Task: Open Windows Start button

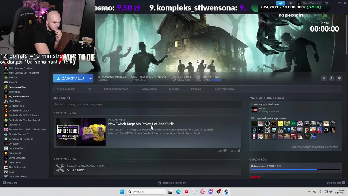Action: click(x=122, y=192)
